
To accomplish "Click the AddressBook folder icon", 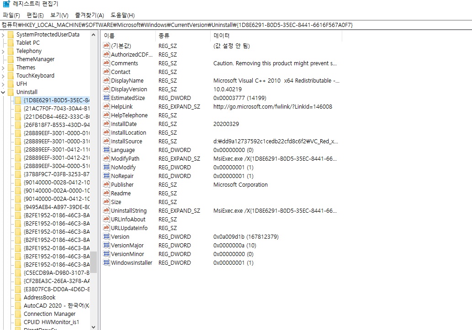I will 18,298.
